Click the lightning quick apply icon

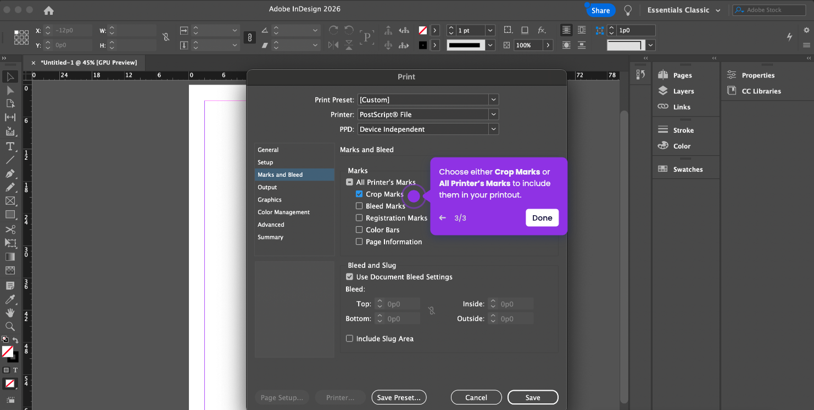click(789, 37)
